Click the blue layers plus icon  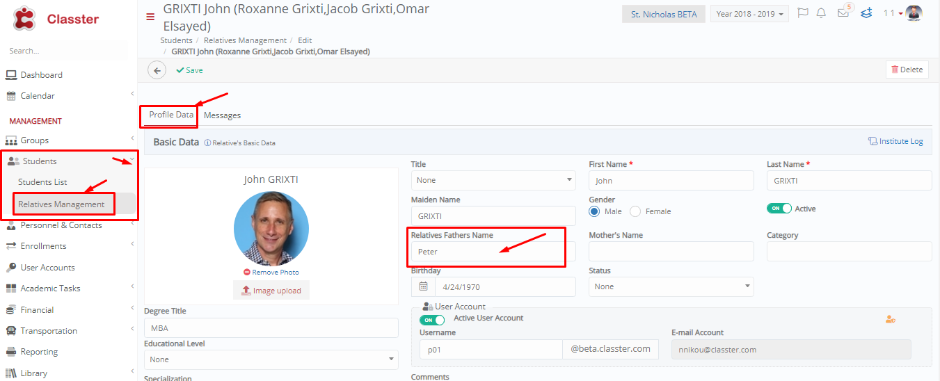pyautogui.click(x=866, y=13)
